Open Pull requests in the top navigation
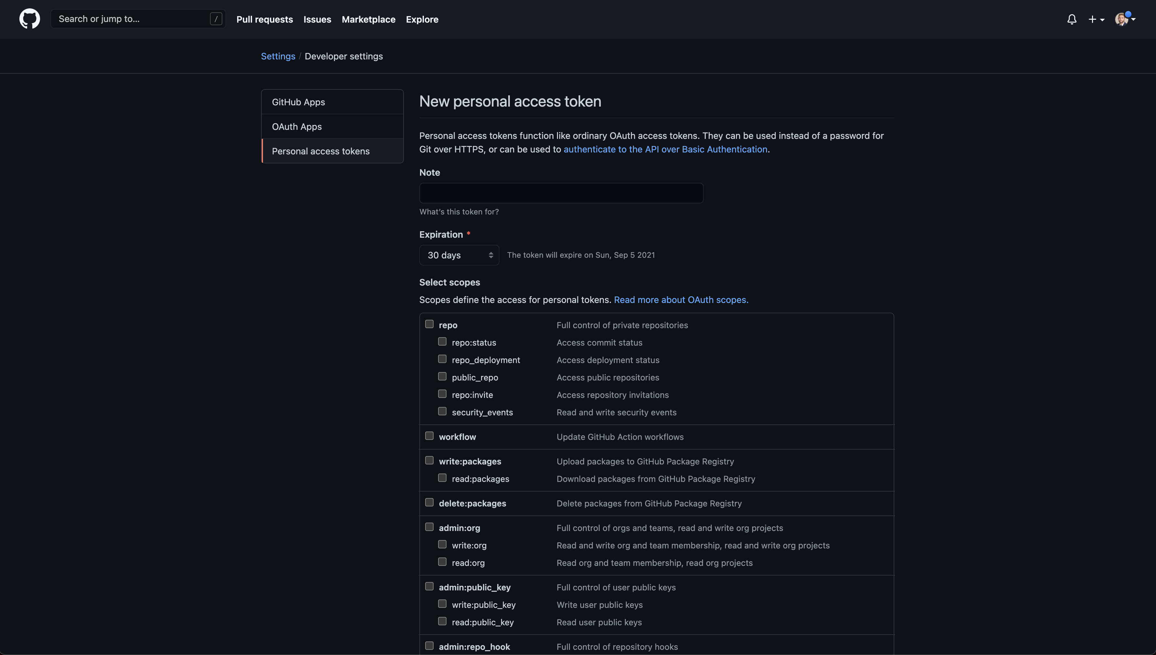1156x655 pixels. (x=265, y=19)
